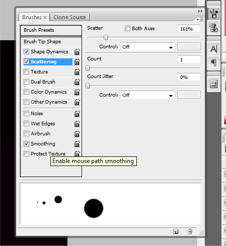Click the Delete brush trash icon
Viewport: 226px width, 246px height.
coord(190,231)
